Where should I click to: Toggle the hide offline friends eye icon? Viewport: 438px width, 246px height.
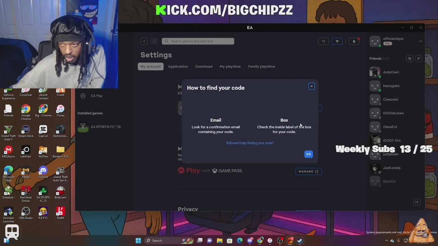pos(410,58)
